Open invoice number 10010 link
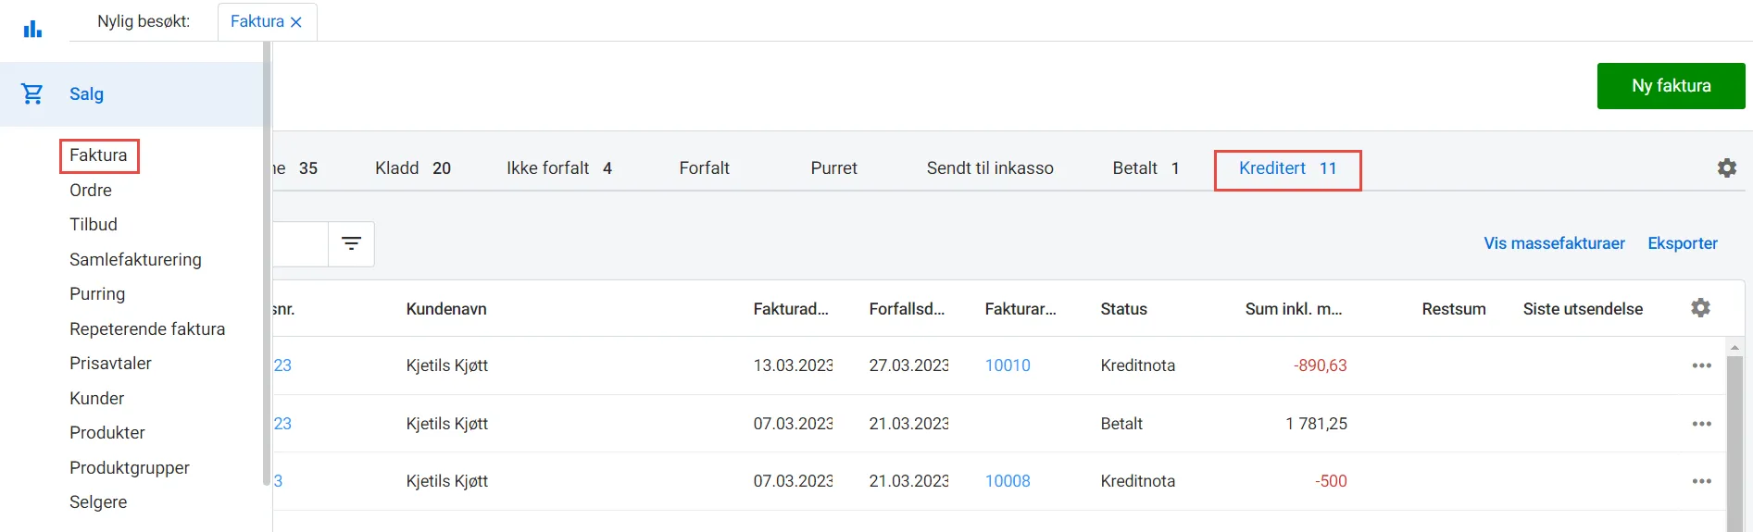The image size is (1753, 532). (x=1008, y=365)
